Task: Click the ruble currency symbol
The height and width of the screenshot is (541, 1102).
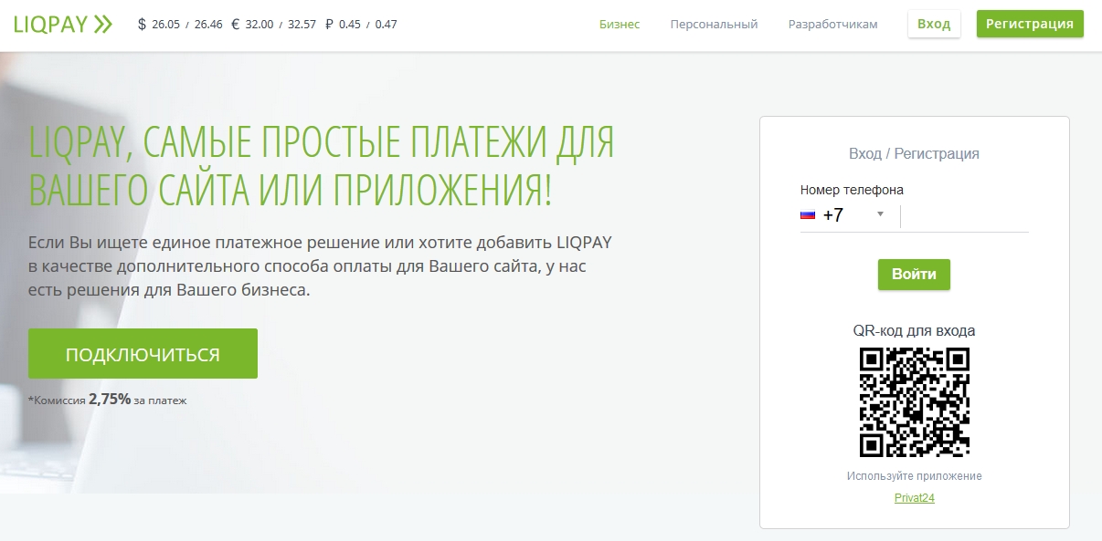Action: pos(329,25)
